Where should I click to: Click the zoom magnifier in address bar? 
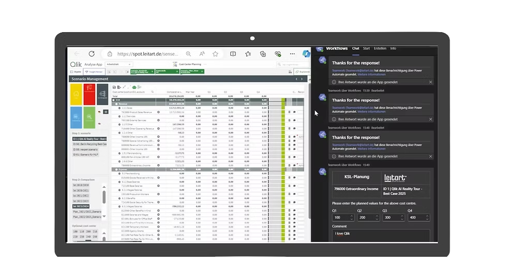(x=188, y=54)
